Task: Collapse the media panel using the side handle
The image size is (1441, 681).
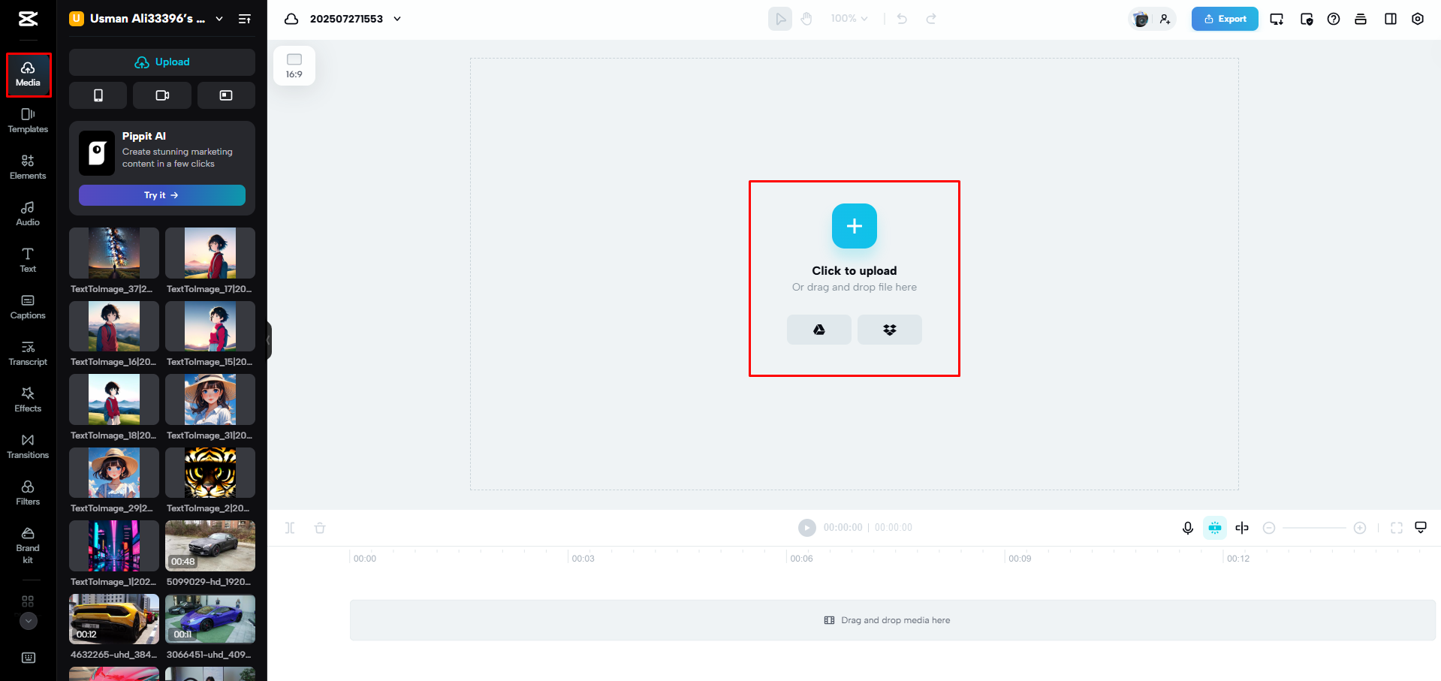Action: coord(269,340)
